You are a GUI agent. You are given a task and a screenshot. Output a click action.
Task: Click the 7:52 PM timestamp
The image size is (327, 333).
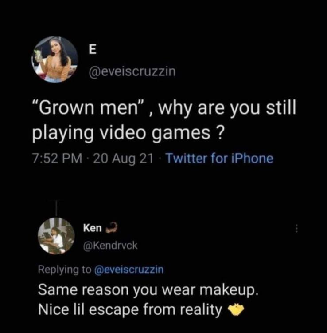tap(56, 159)
